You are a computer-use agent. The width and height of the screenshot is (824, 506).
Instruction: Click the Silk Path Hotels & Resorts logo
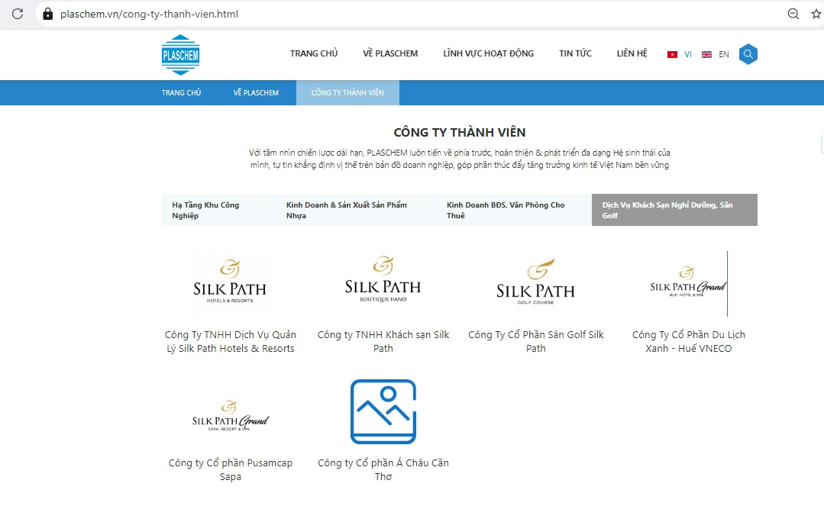230,282
